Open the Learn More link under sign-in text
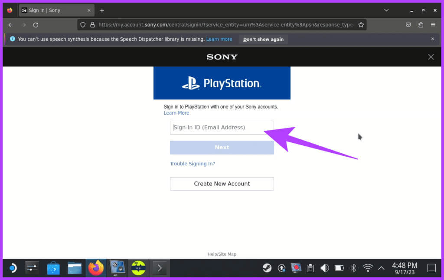This screenshot has height=280, width=444. coord(176,113)
